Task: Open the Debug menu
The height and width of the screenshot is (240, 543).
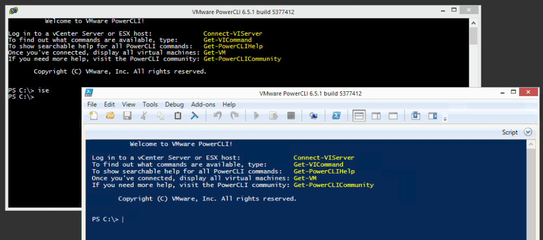Action: (174, 104)
